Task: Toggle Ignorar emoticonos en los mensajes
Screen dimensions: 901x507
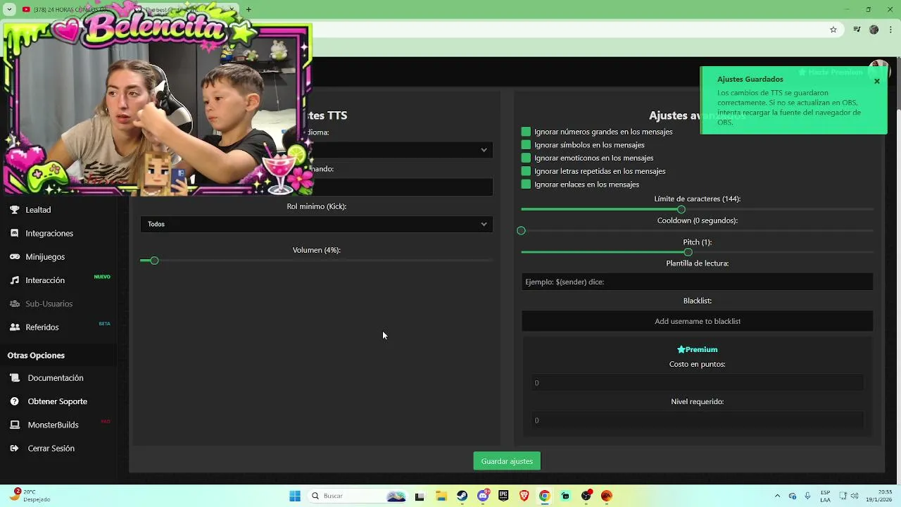Action: coord(526,158)
